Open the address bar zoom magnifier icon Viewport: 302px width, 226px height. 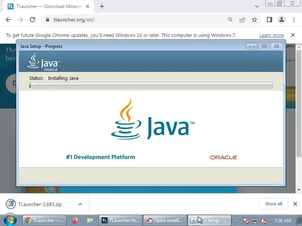point(230,20)
